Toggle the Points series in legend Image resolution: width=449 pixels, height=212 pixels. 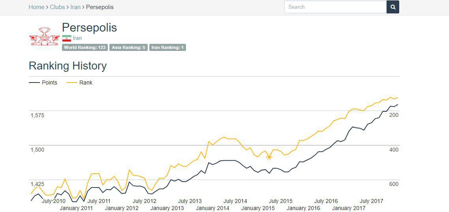[x=49, y=83]
